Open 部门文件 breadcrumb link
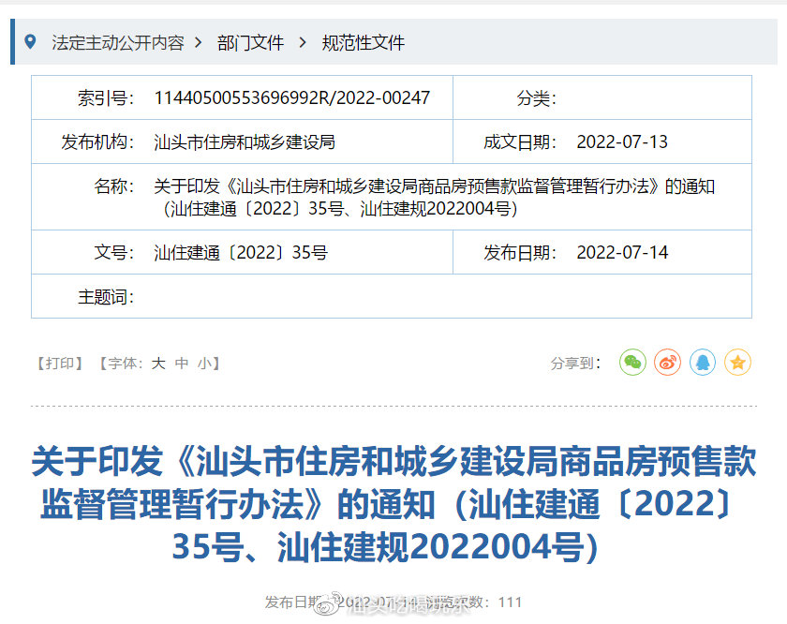787x624 pixels. 250,43
